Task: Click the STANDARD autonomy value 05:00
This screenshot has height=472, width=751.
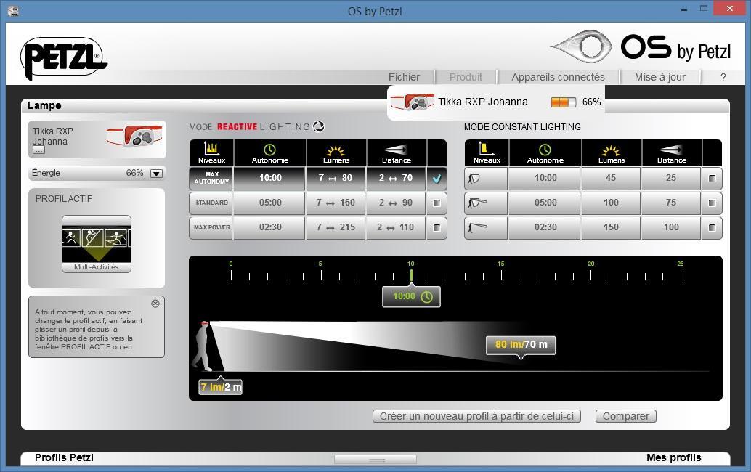Action: [270, 203]
